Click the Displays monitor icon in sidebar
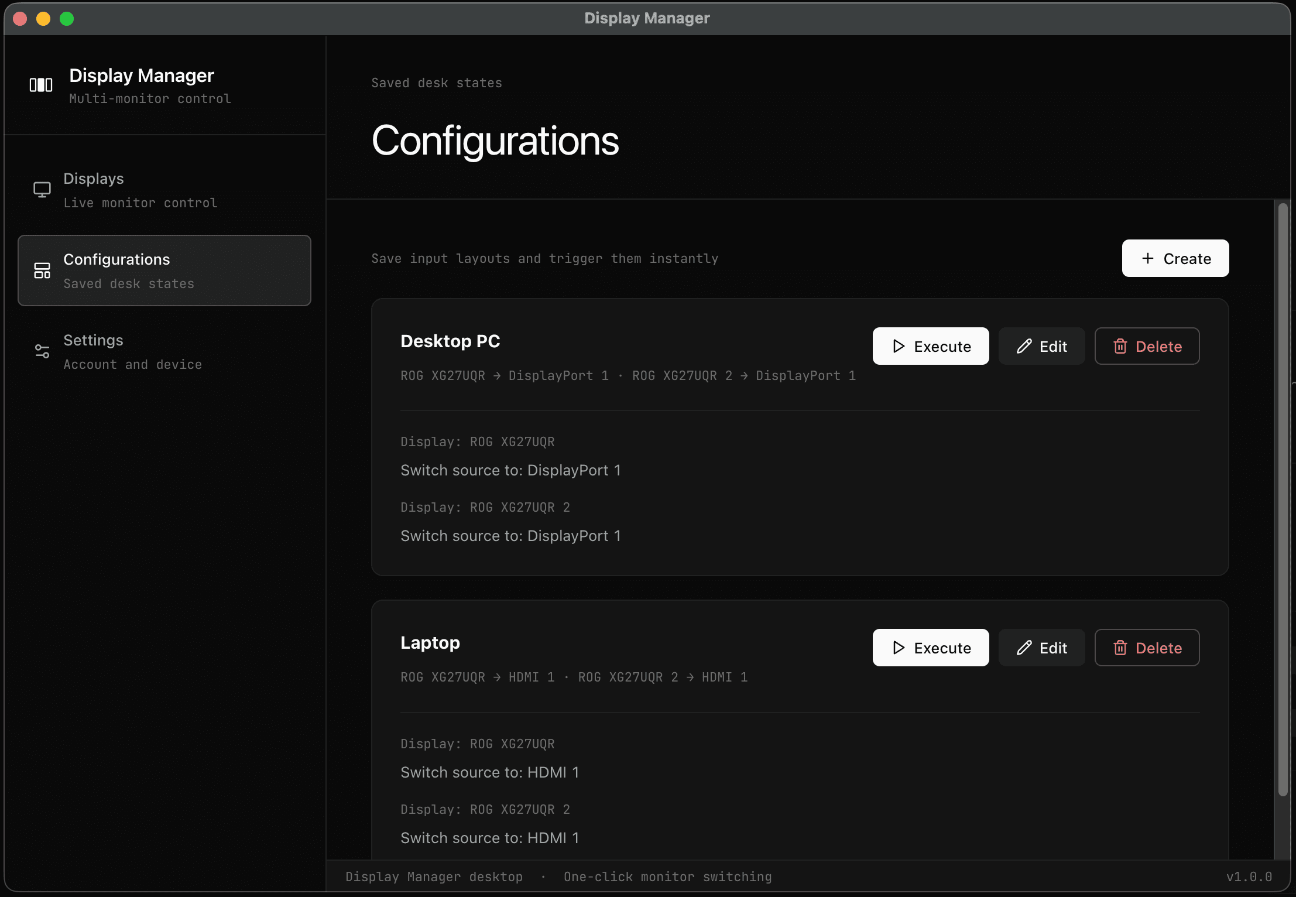Image resolution: width=1296 pixels, height=897 pixels. 42,190
